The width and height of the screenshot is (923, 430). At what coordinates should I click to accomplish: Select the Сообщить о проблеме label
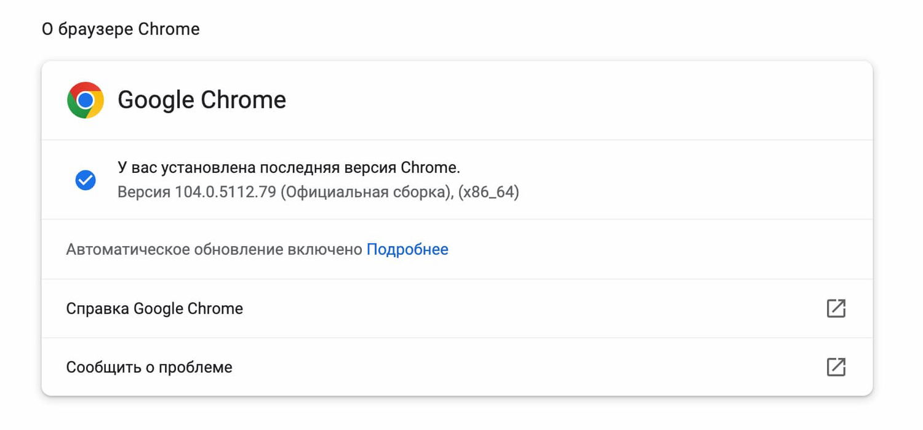point(149,367)
